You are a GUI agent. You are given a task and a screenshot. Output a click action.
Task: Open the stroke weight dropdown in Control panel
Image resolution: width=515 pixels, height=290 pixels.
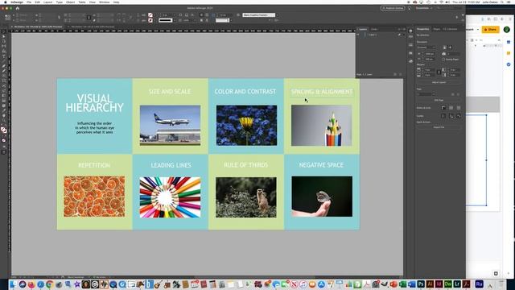175,15
